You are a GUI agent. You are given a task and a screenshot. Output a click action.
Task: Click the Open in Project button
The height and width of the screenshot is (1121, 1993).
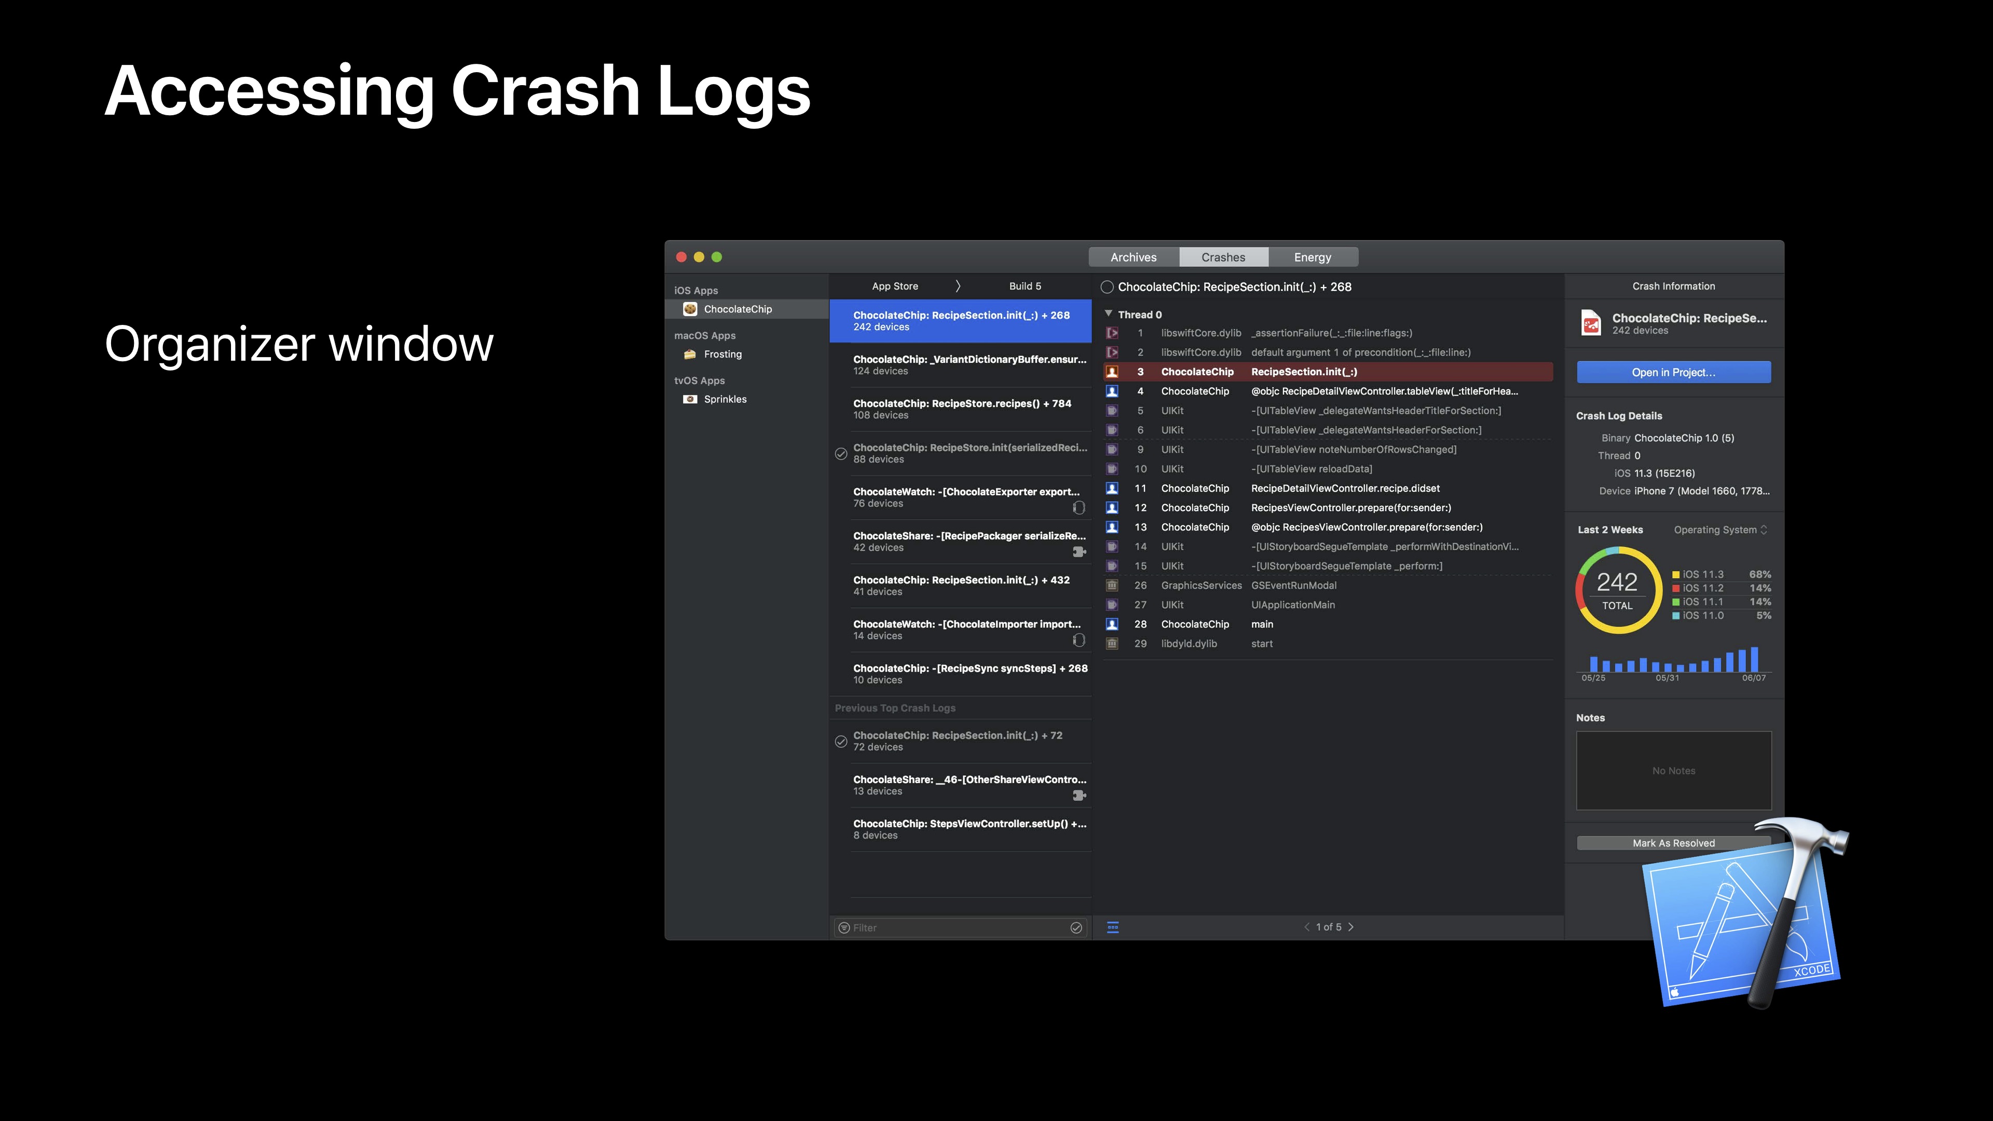(x=1673, y=372)
